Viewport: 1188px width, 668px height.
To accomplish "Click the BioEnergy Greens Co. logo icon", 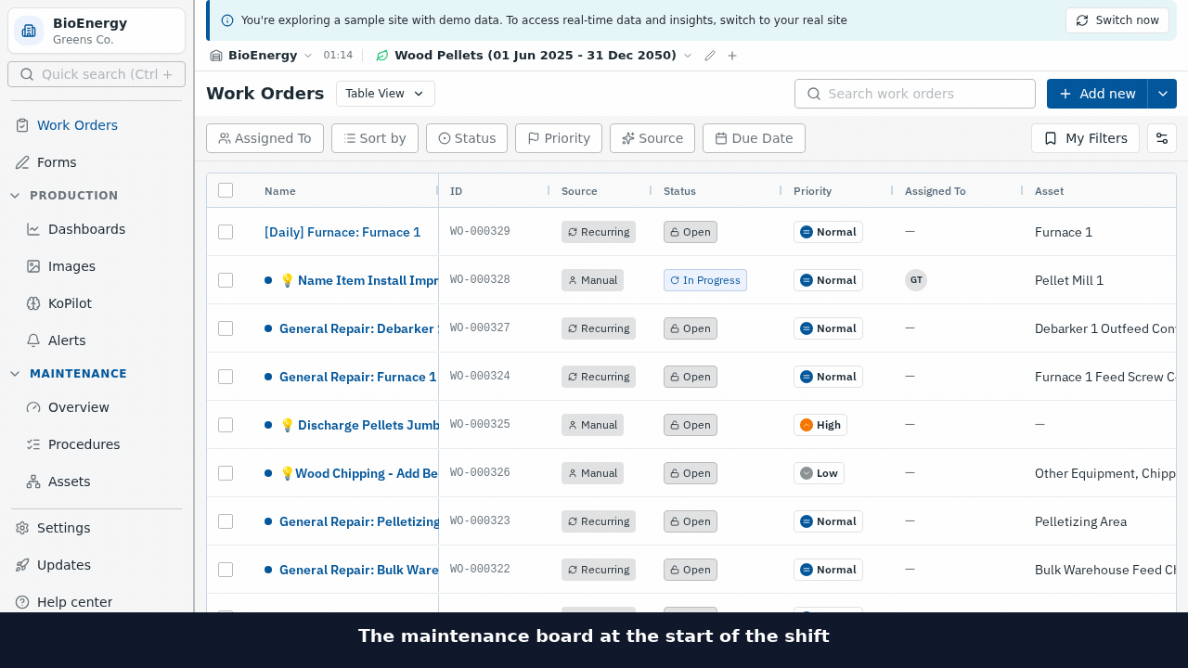I will 29,31.
